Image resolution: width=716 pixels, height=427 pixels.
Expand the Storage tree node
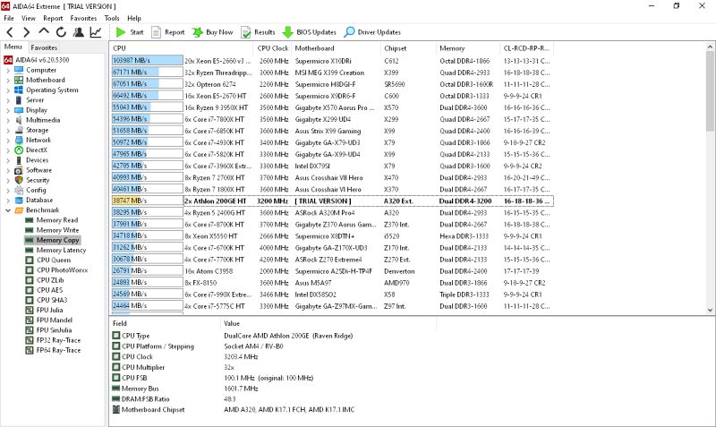coord(8,130)
